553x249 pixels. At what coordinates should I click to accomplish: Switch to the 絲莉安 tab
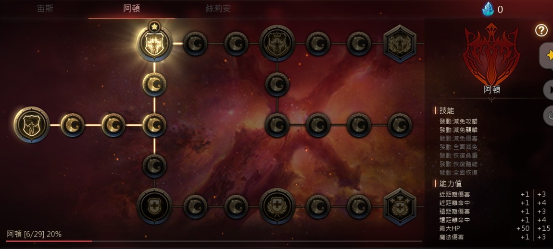pos(218,9)
